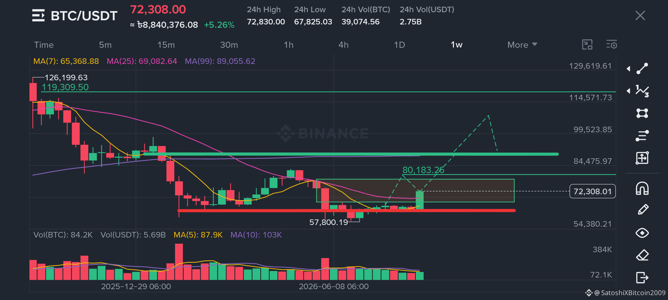Select the 1D timeframe
The image size is (668, 300).
coord(399,45)
